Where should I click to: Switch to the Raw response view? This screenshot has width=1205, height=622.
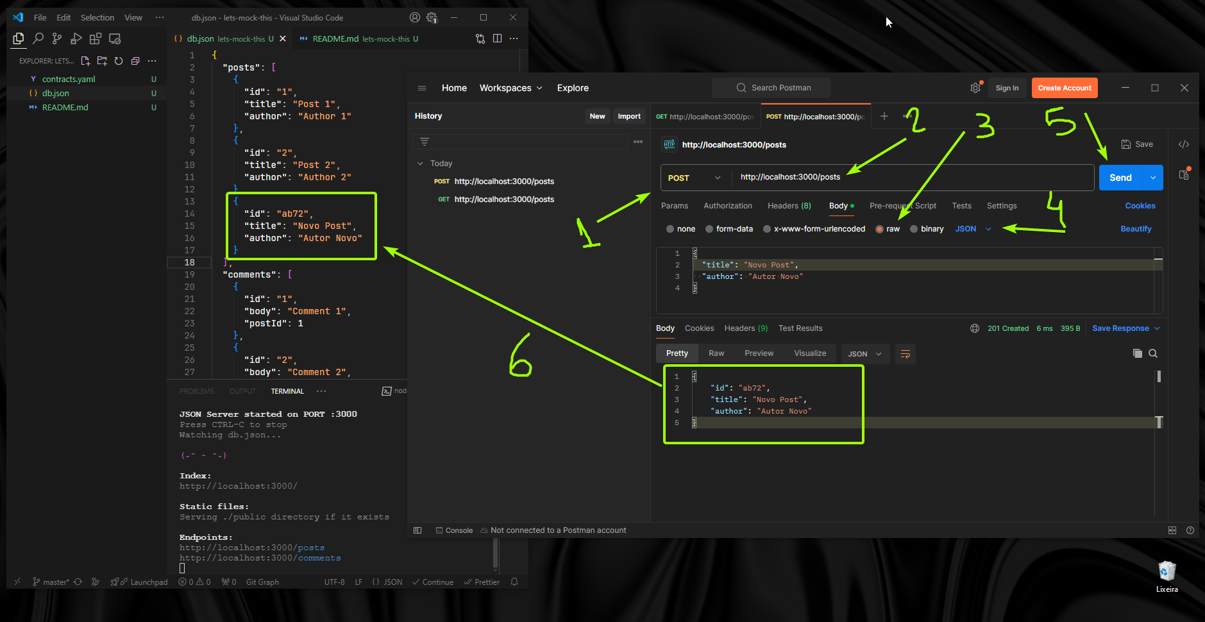pos(716,353)
